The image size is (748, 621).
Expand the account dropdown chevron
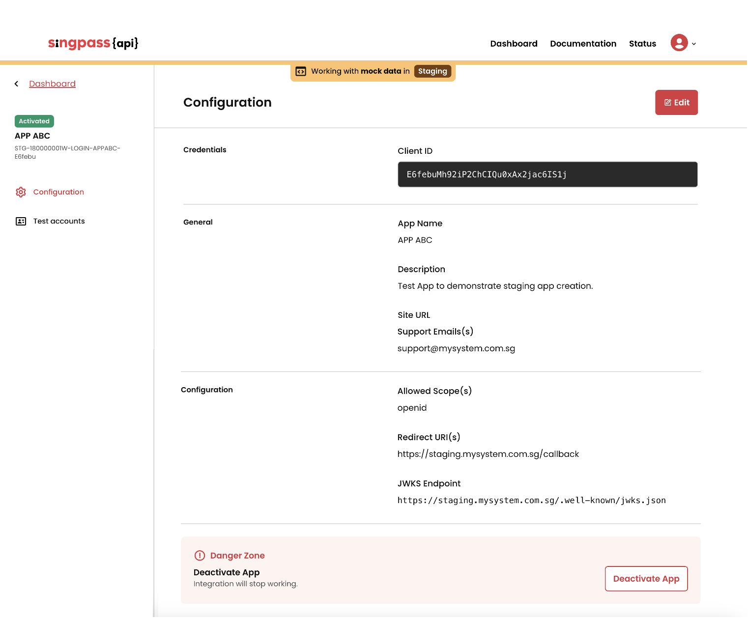[694, 44]
